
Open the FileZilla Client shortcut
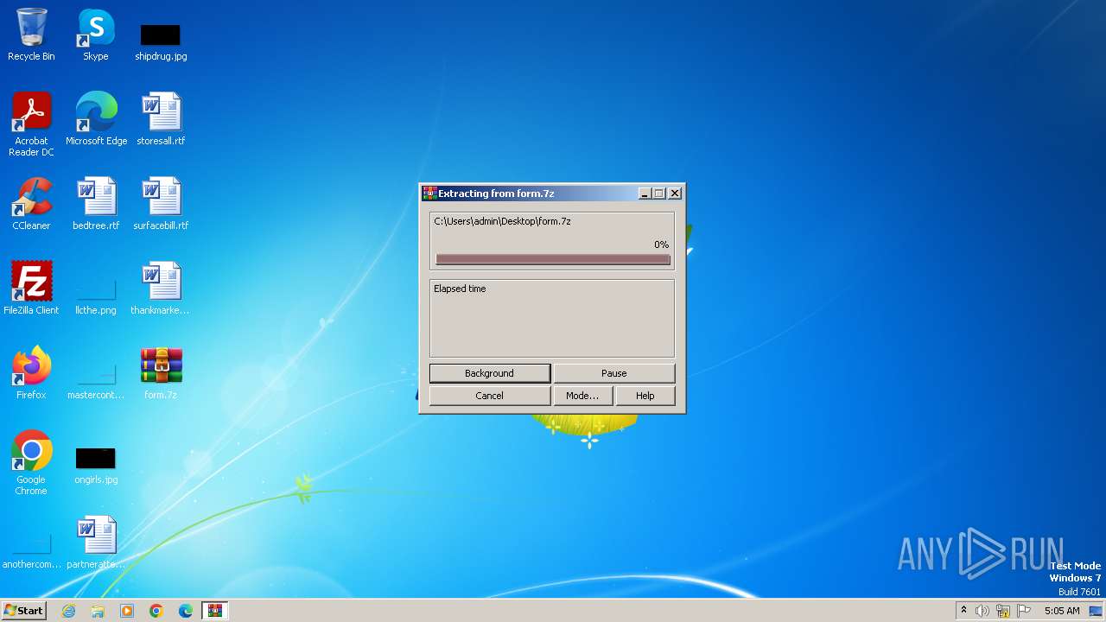[31, 288]
